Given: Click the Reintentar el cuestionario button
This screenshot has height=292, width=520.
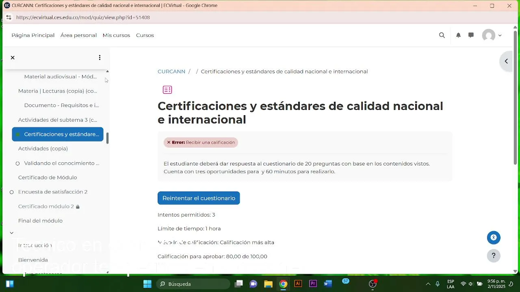Looking at the screenshot, I should (x=199, y=198).
